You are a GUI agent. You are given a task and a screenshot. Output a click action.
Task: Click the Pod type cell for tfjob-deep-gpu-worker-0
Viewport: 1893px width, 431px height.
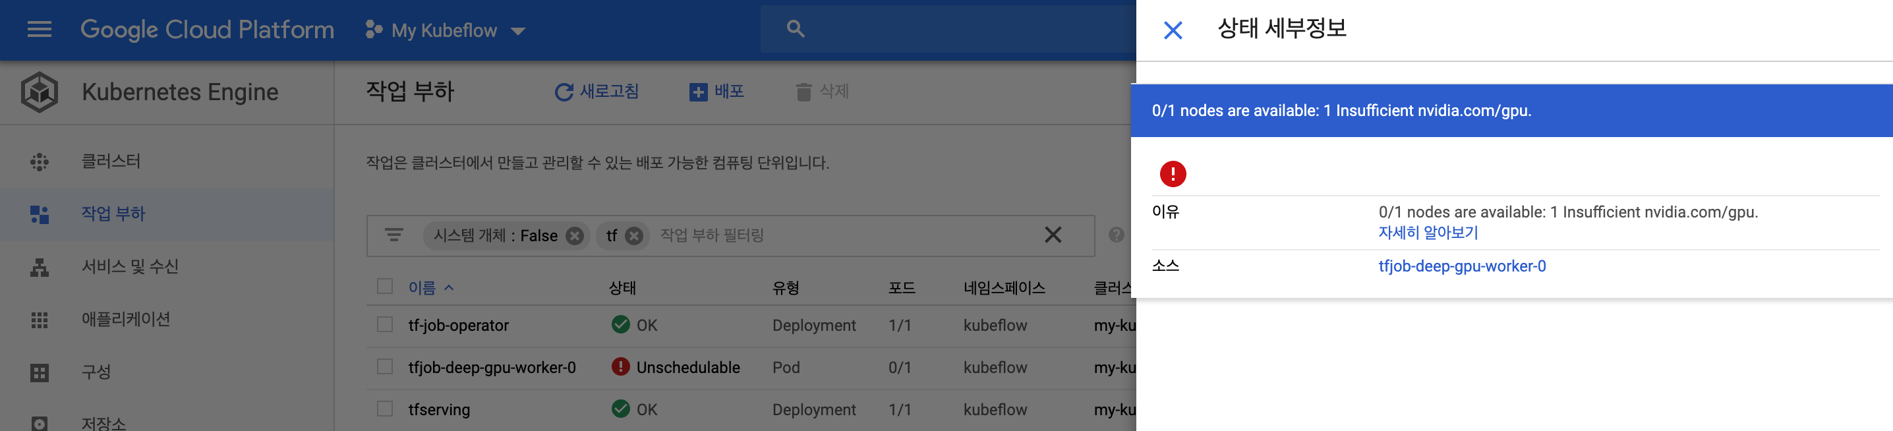click(786, 367)
